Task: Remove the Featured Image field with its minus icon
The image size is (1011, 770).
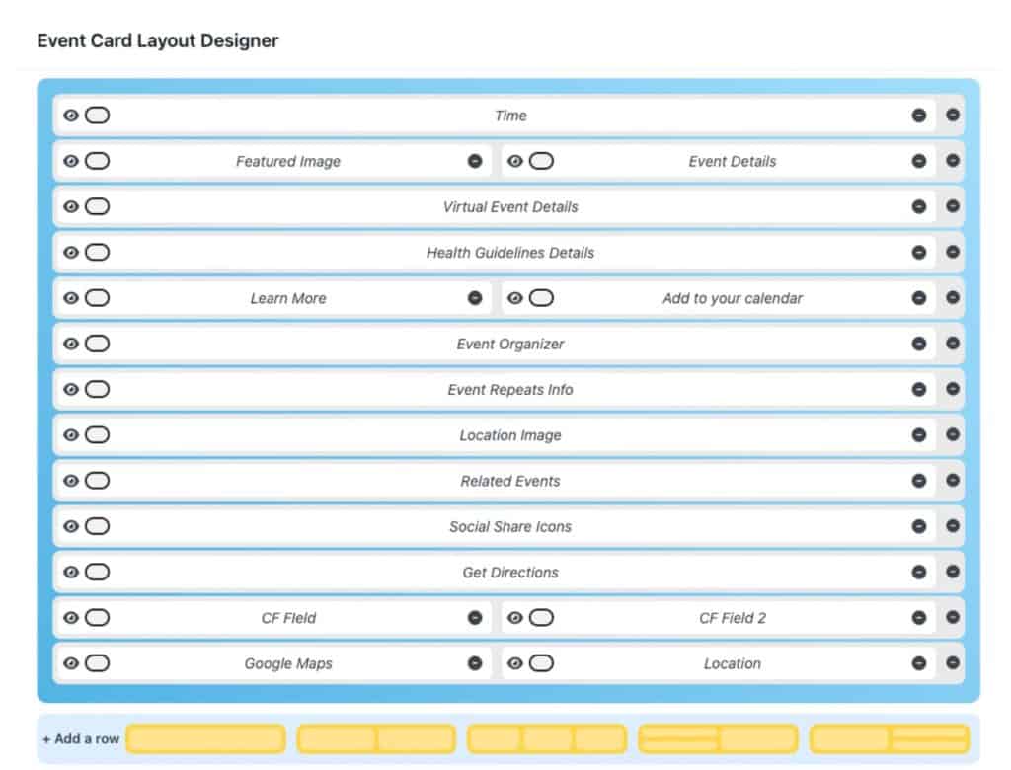Action: click(x=475, y=161)
